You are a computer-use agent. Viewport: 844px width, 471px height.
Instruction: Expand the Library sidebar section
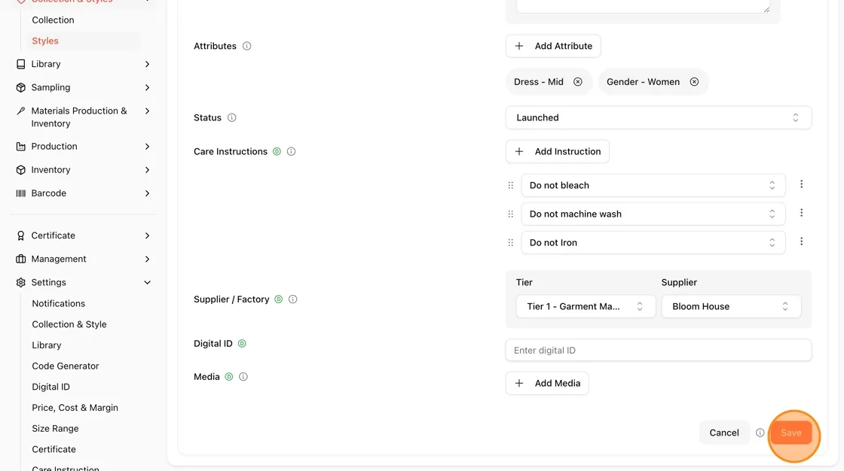84,64
